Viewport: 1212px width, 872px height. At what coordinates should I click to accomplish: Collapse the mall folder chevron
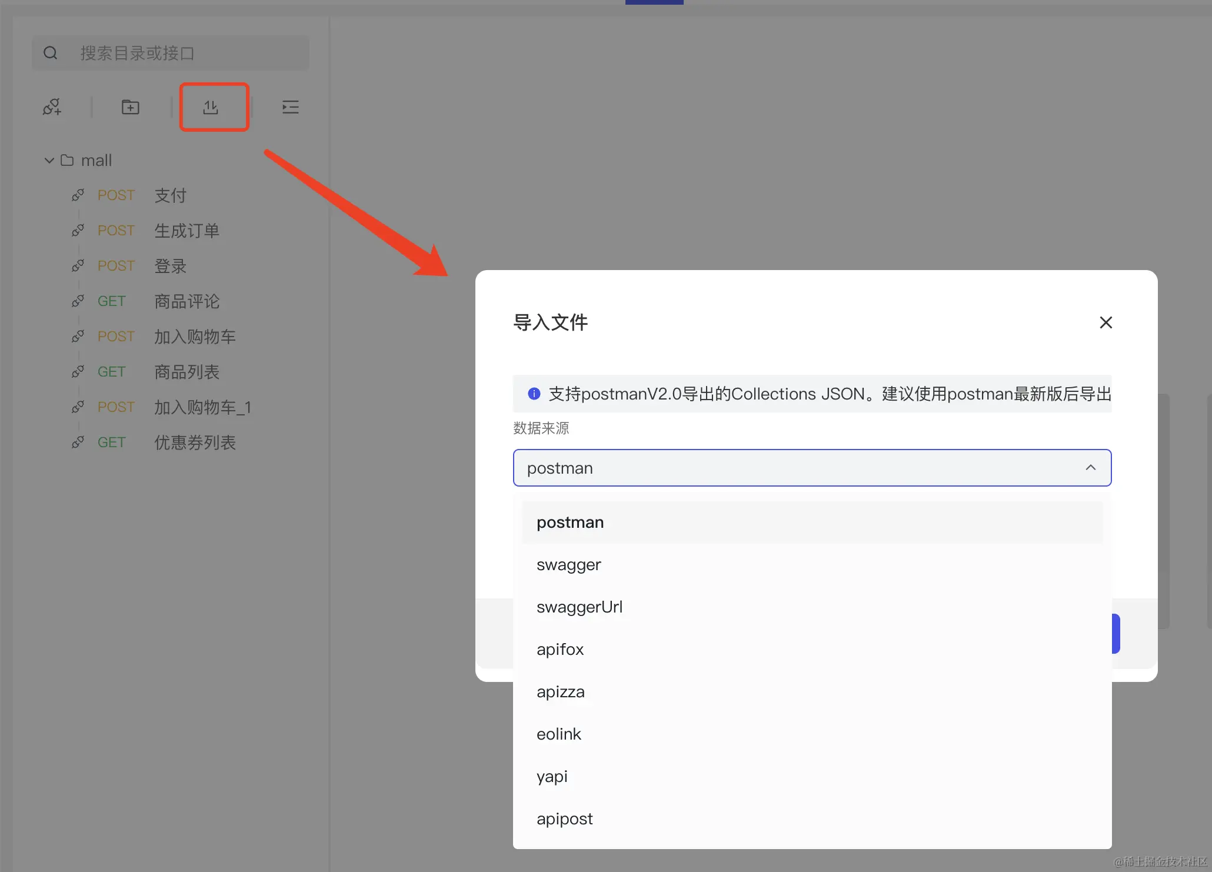click(x=49, y=160)
